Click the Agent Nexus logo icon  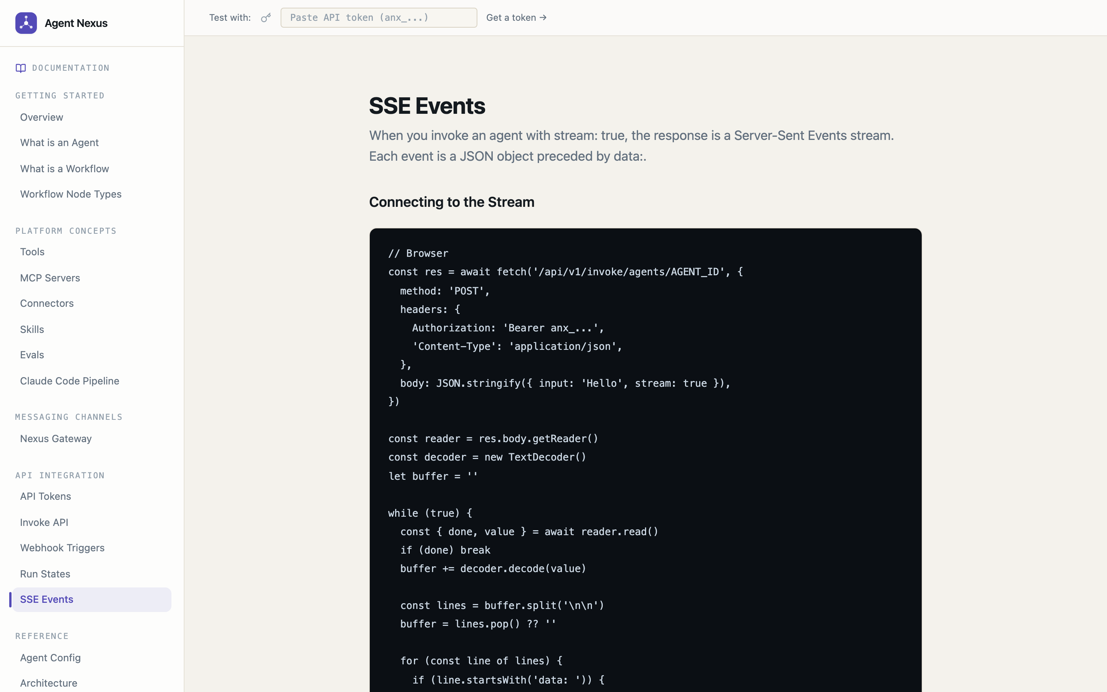[26, 23]
